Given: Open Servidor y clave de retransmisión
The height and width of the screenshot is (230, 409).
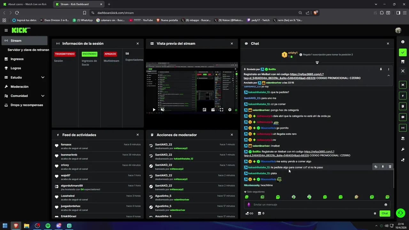Looking at the screenshot, I should [x=28, y=50].
